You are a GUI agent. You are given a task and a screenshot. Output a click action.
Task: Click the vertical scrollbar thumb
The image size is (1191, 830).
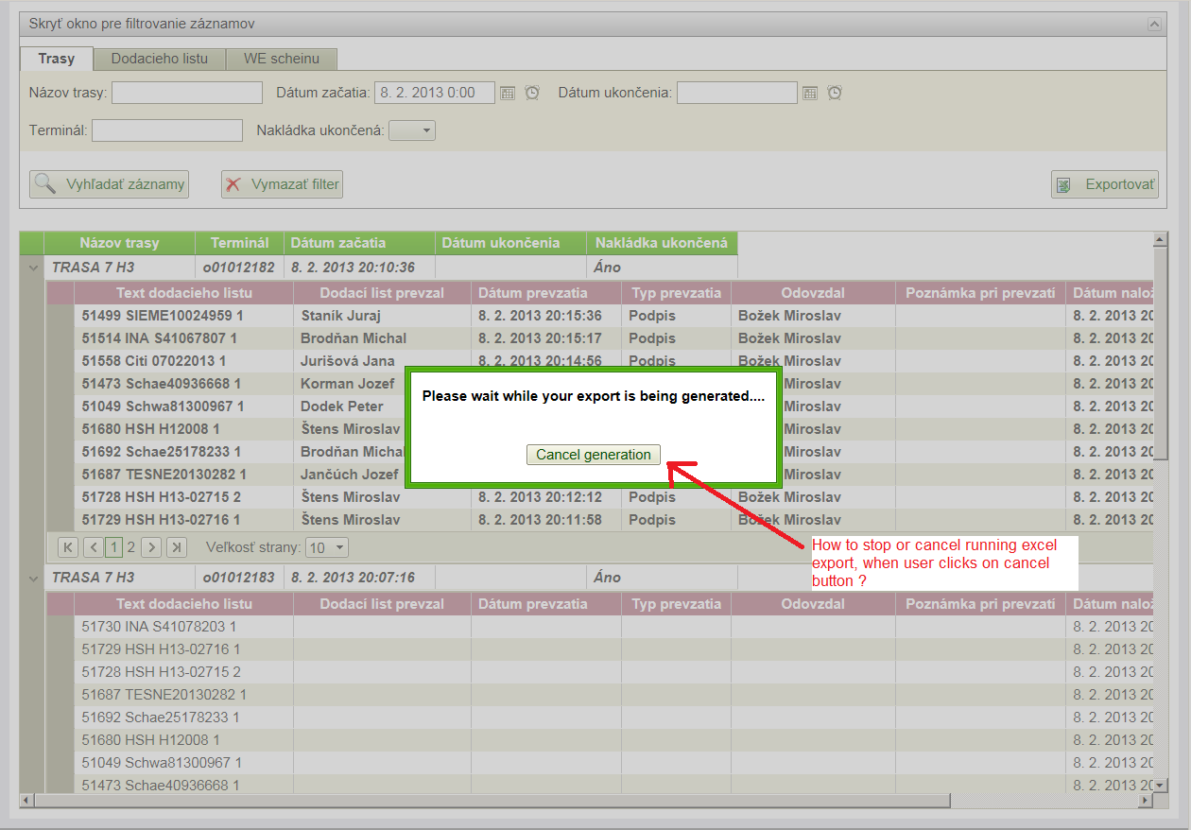click(1161, 353)
